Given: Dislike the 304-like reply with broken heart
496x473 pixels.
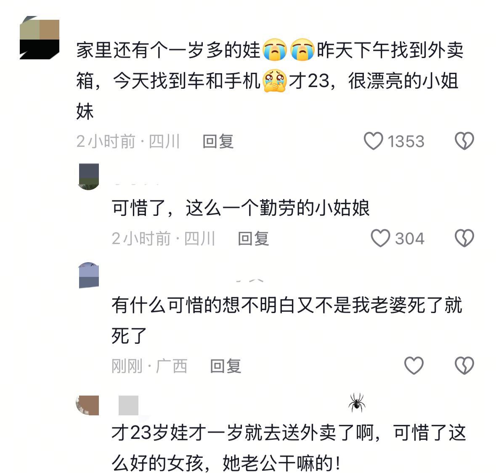Looking at the screenshot, I should [x=464, y=238].
